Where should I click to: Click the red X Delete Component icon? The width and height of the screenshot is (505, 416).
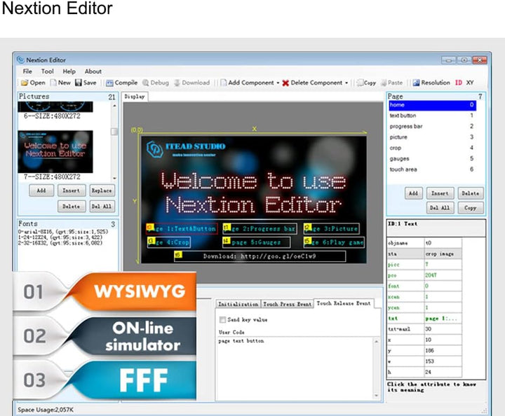pos(285,83)
